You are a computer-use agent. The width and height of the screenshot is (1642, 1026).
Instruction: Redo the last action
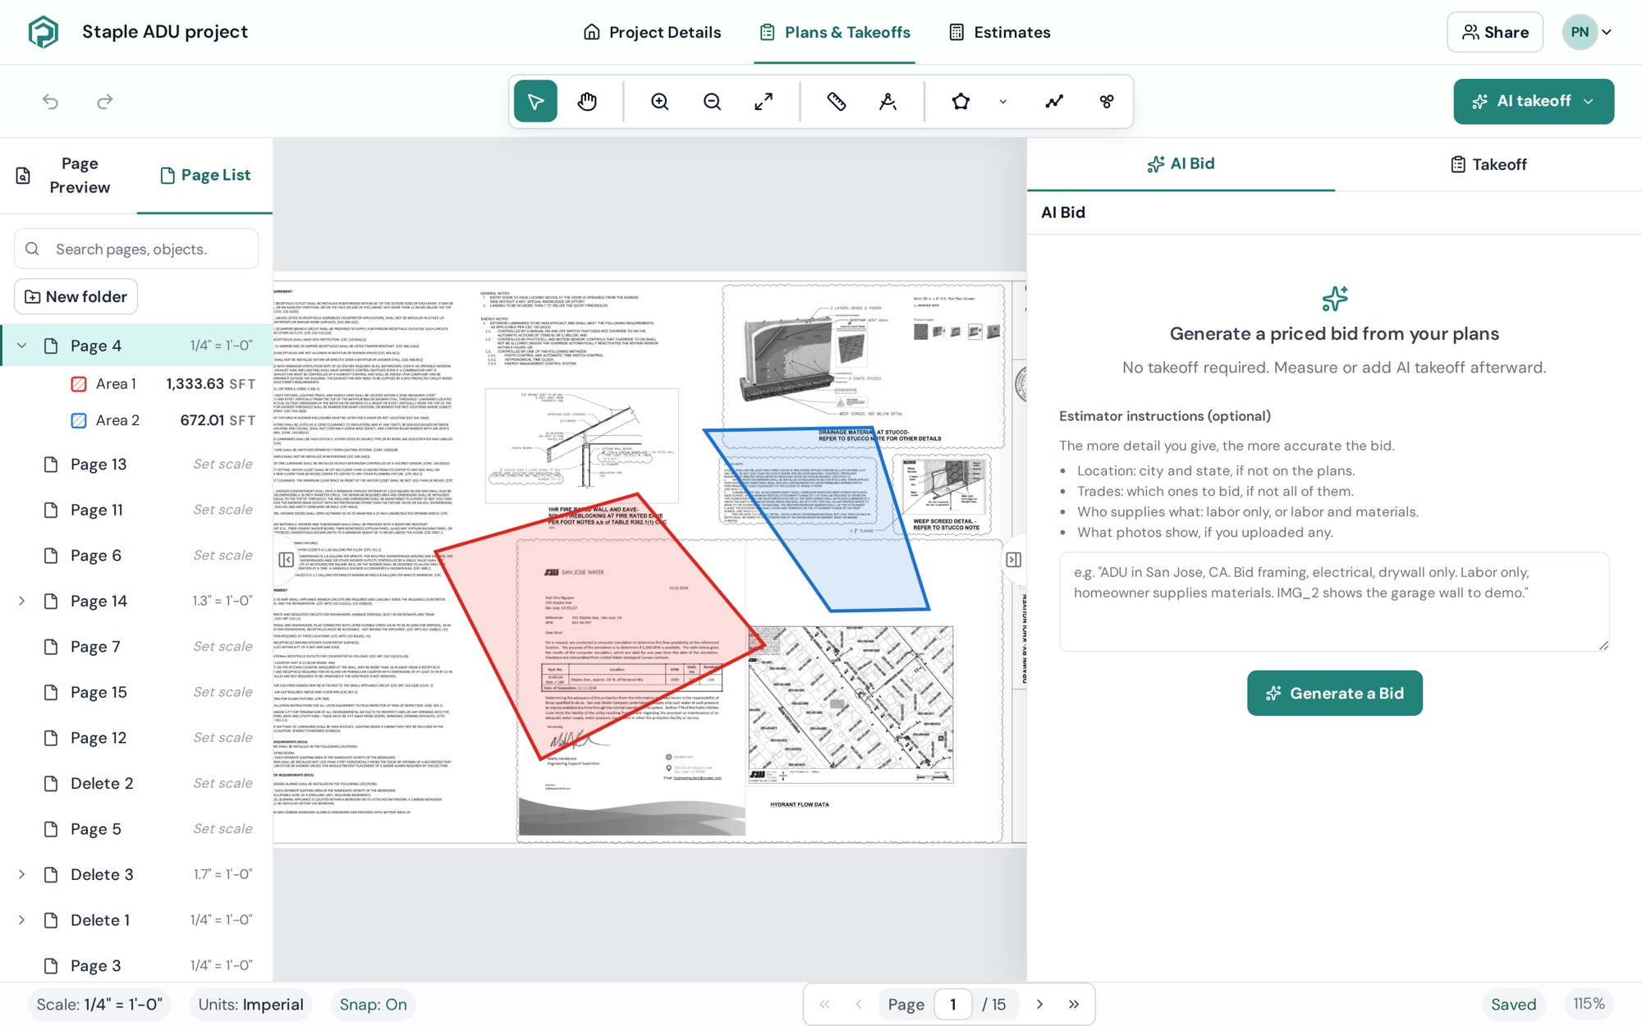click(x=105, y=101)
